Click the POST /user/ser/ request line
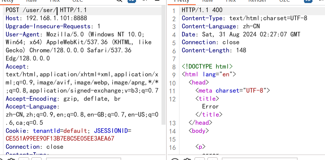 coord(46,10)
